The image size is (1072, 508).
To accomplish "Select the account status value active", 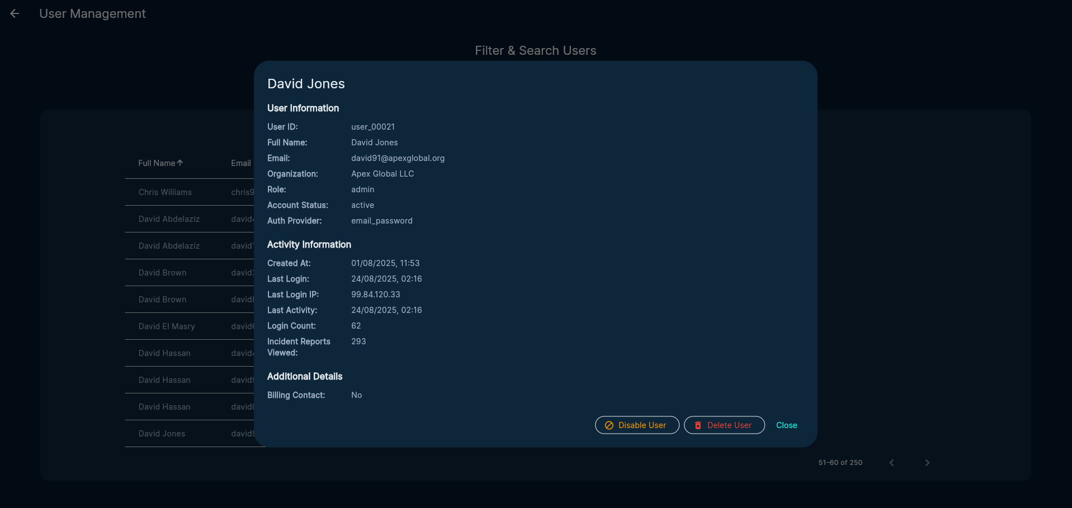I will [362, 205].
